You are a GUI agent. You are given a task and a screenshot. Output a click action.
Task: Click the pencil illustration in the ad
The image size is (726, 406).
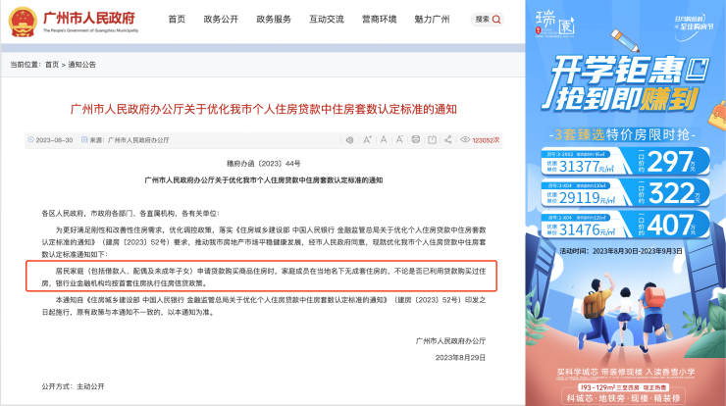pyautogui.click(x=625, y=41)
